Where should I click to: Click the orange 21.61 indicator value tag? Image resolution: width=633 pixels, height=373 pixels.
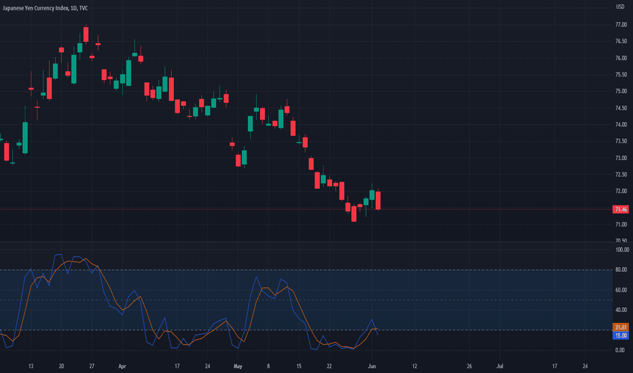pos(621,327)
